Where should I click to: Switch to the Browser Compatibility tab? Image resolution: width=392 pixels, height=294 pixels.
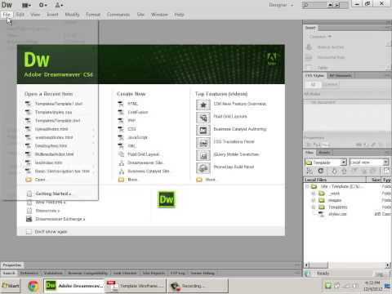(87, 273)
